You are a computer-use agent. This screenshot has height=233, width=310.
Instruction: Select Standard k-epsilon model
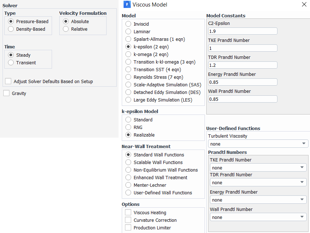coord(128,120)
